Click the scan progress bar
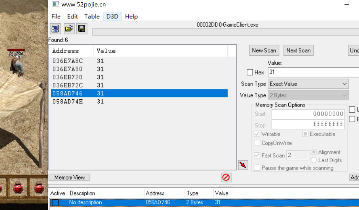Image resolution: width=359 pixels, height=210 pixels. tap(225, 32)
